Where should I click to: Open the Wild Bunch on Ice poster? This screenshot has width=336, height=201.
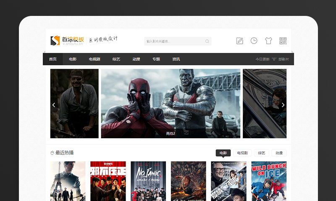(x=269, y=181)
